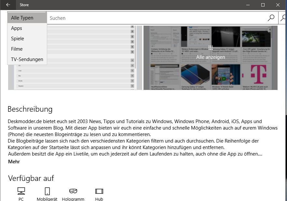This screenshot has width=287, height=201.
Task: Open the news tiles app screenshot
Action: [211, 58]
